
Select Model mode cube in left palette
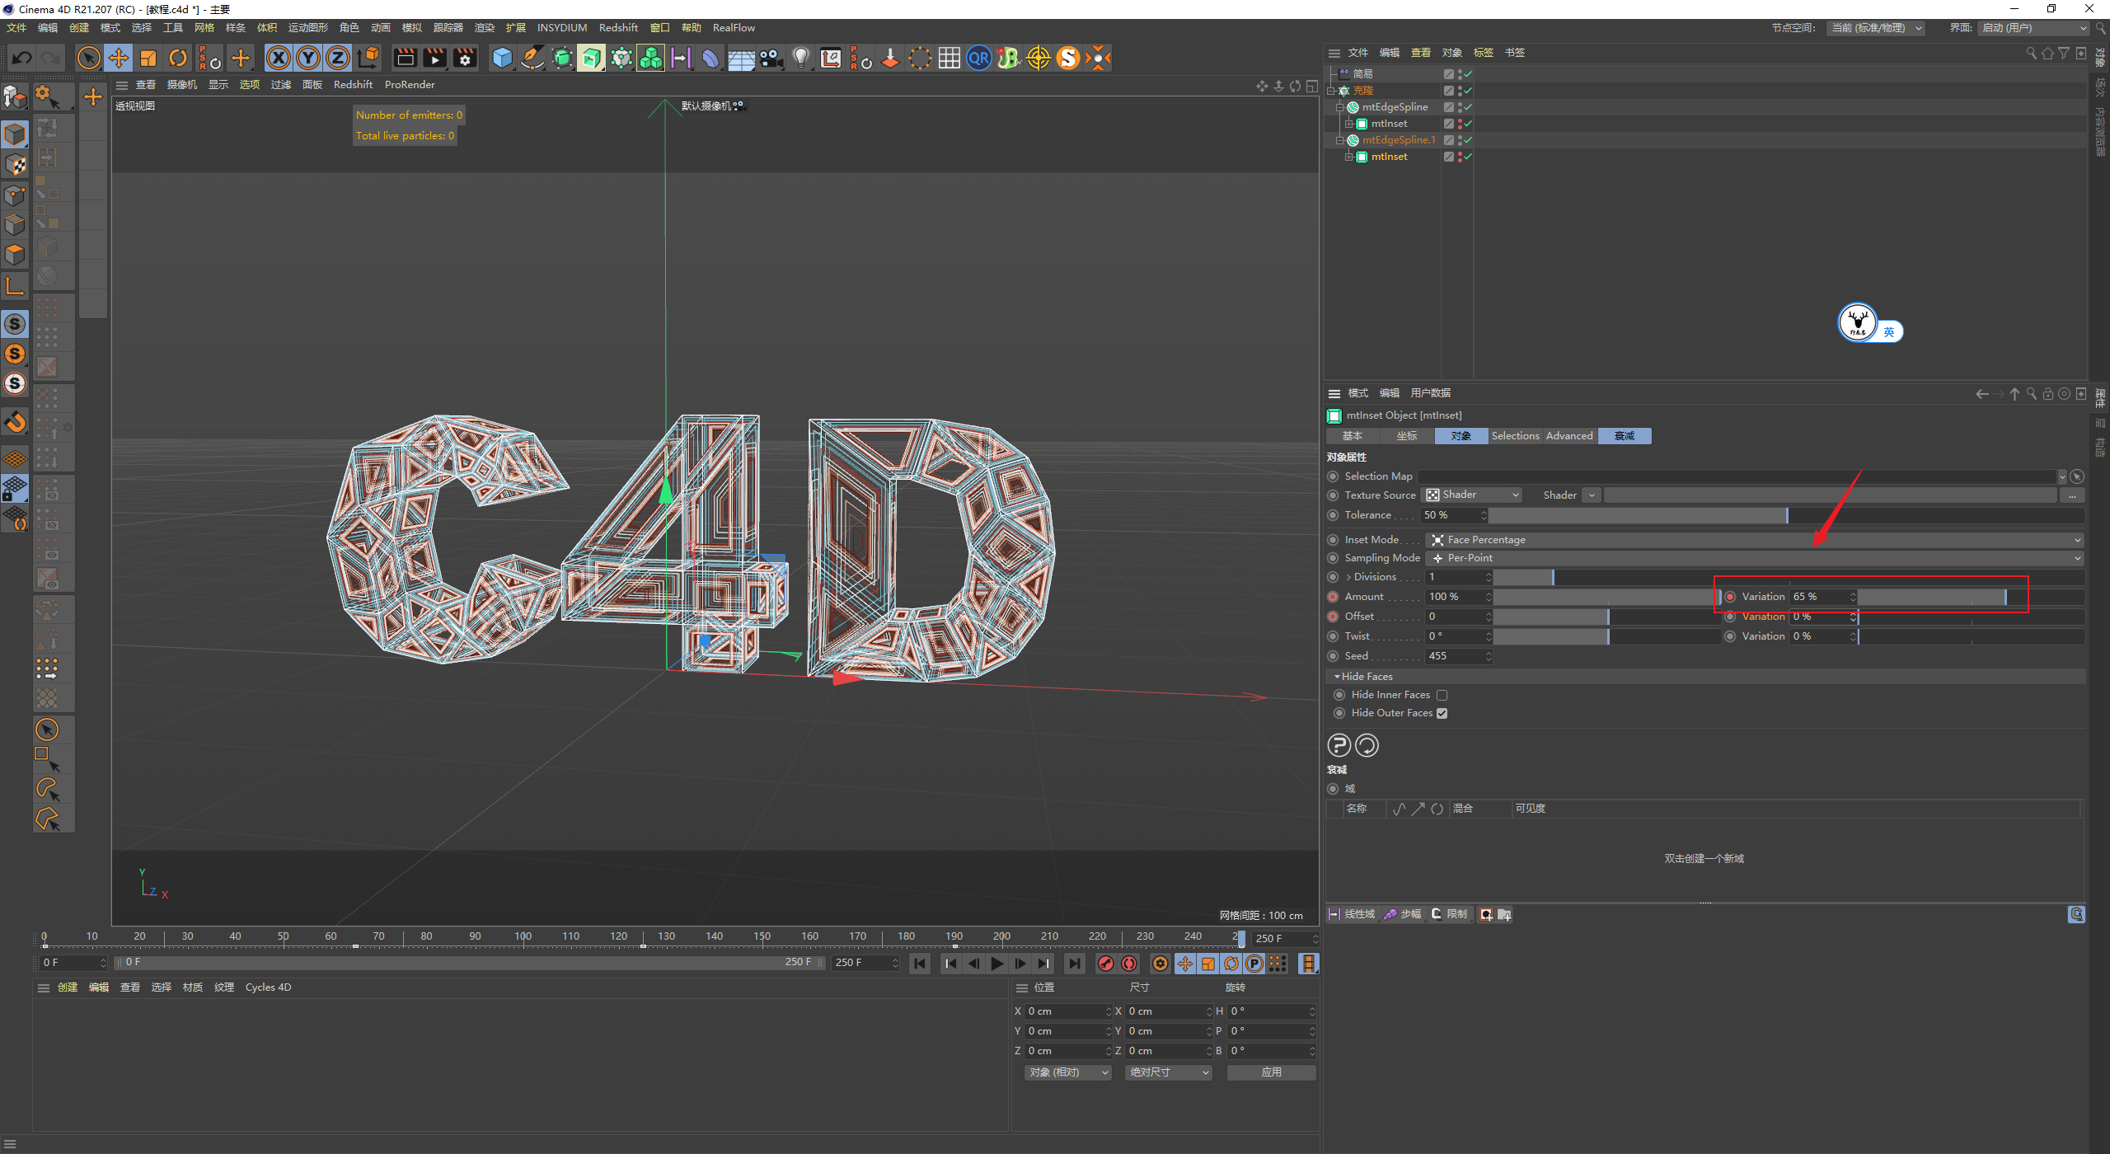pos(15,134)
